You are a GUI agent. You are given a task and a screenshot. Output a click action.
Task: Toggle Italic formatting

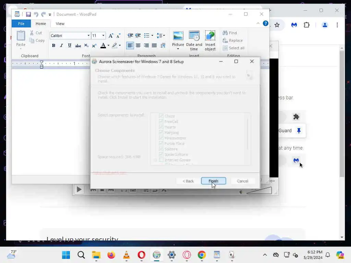[61, 46]
